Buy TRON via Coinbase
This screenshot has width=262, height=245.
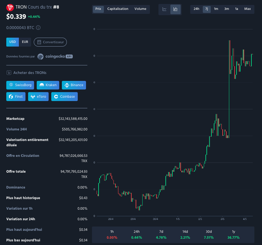(x=65, y=96)
